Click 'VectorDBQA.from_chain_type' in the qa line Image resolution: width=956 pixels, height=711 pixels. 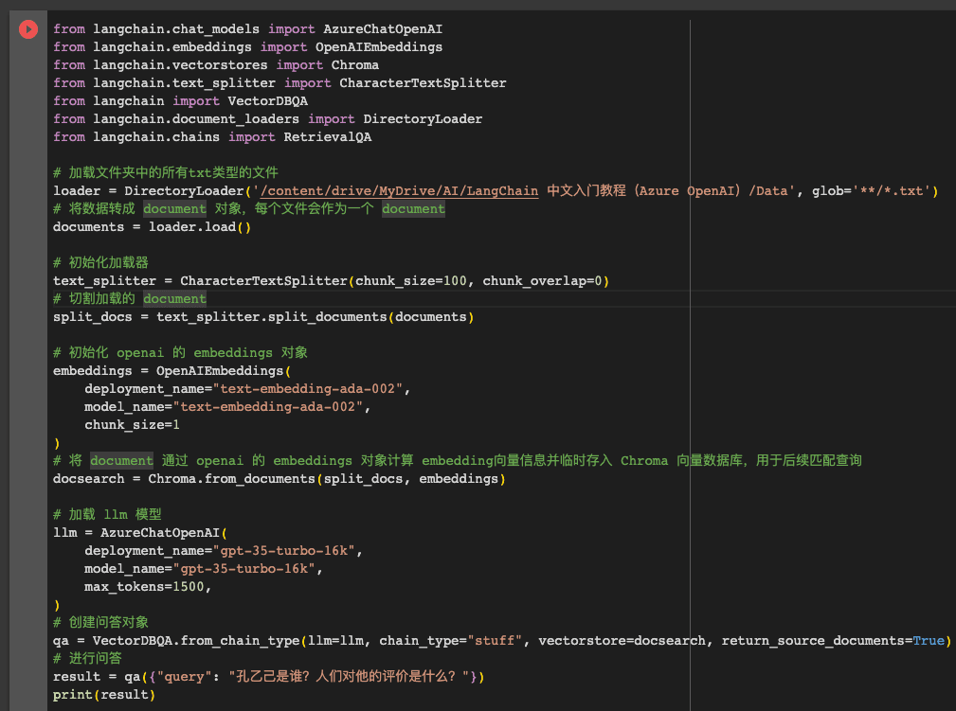pos(196,640)
